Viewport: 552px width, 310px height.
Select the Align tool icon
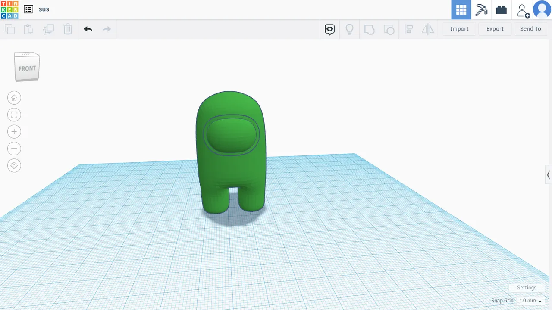[x=409, y=29]
